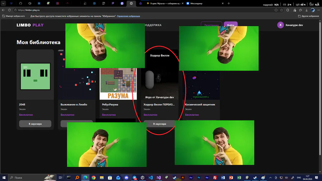Switch to the GitHub browser tab
The image size is (322, 181).
[x=20, y=4]
